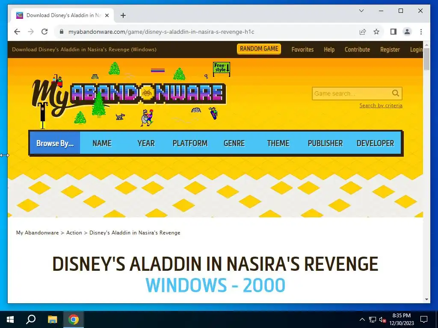Viewport: 438px width, 328px height.
Task: Click Login in the top bar
Action: tap(416, 50)
